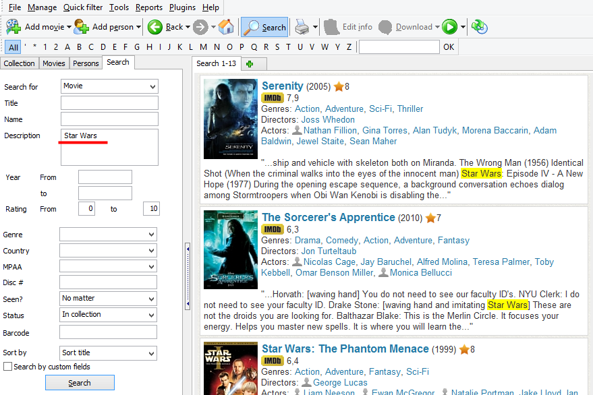
Task: Click the Add movie icon
Action: pyautogui.click(x=13, y=27)
